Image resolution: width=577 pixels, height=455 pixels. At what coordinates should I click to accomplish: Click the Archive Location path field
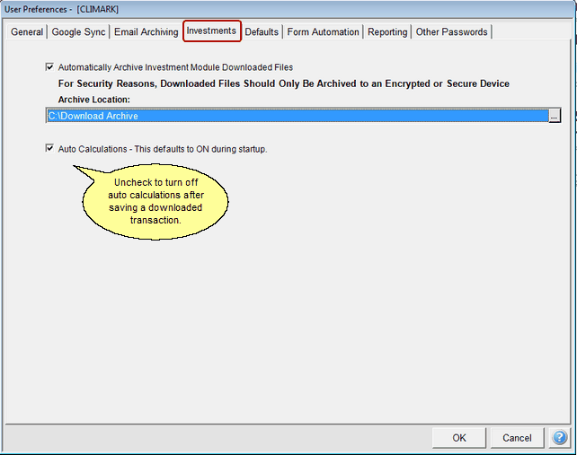(x=297, y=116)
